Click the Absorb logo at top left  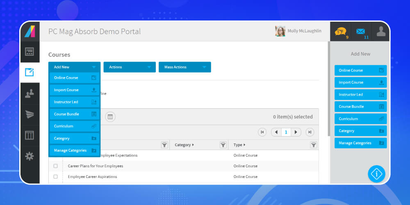coord(30,31)
